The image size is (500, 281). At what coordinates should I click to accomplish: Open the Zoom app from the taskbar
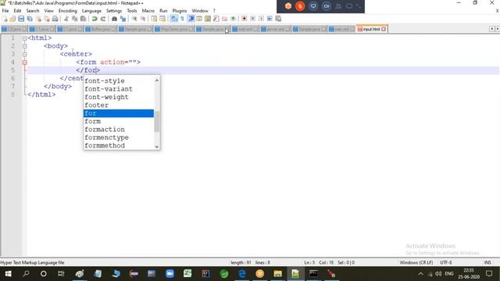(170, 274)
